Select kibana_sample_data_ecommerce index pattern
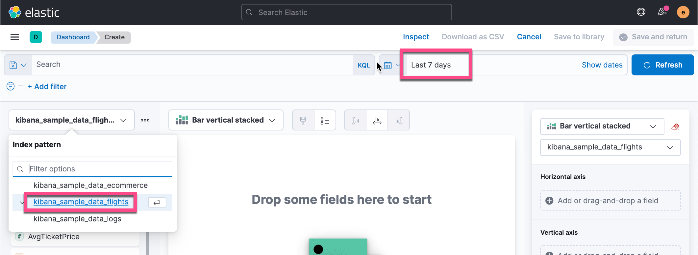This screenshot has width=698, height=255. pyautogui.click(x=90, y=185)
